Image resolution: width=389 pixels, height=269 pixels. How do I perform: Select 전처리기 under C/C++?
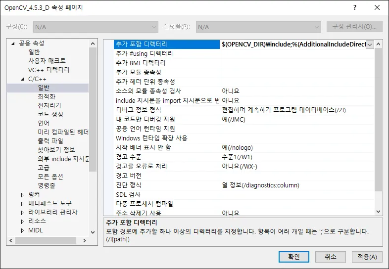[x=49, y=105]
